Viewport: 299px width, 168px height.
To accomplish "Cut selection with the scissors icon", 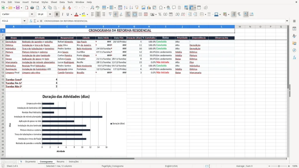I will pyautogui.click(x=44, y=8).
